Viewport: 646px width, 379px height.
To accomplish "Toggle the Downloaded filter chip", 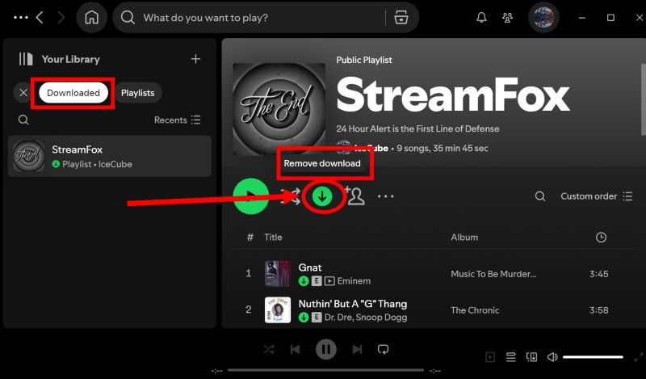I will click(x=73, y=93).
